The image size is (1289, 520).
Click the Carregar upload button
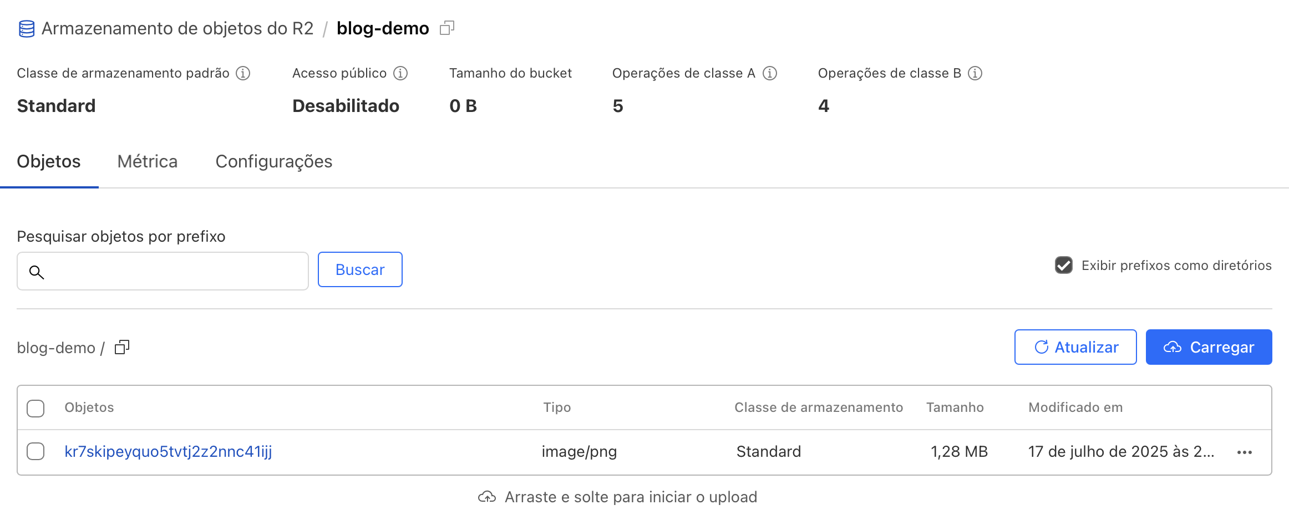coord(1209,347)
